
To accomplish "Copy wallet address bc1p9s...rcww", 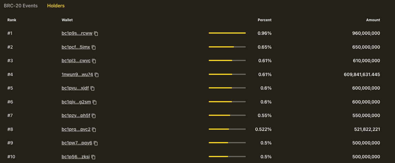I will pos(96,34).
